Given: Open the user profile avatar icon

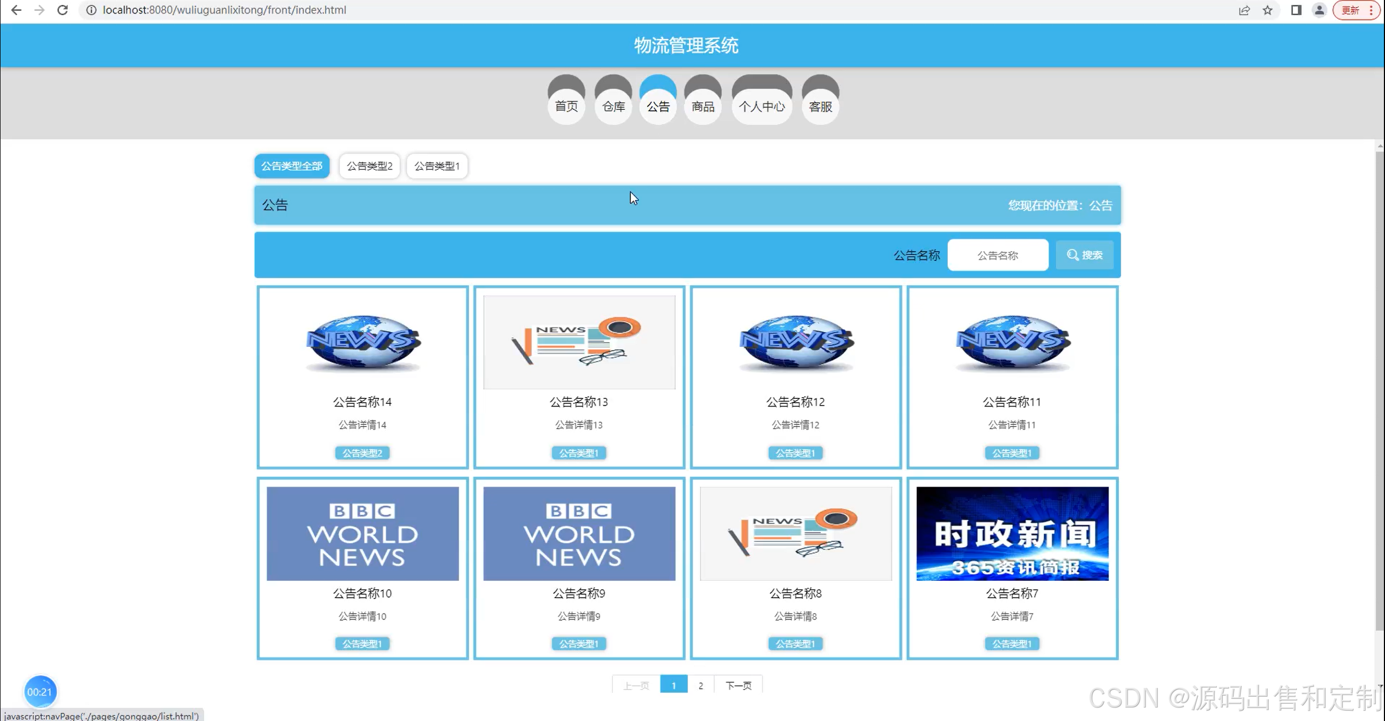Looking at the screenshot, I should coord(1320,10).
